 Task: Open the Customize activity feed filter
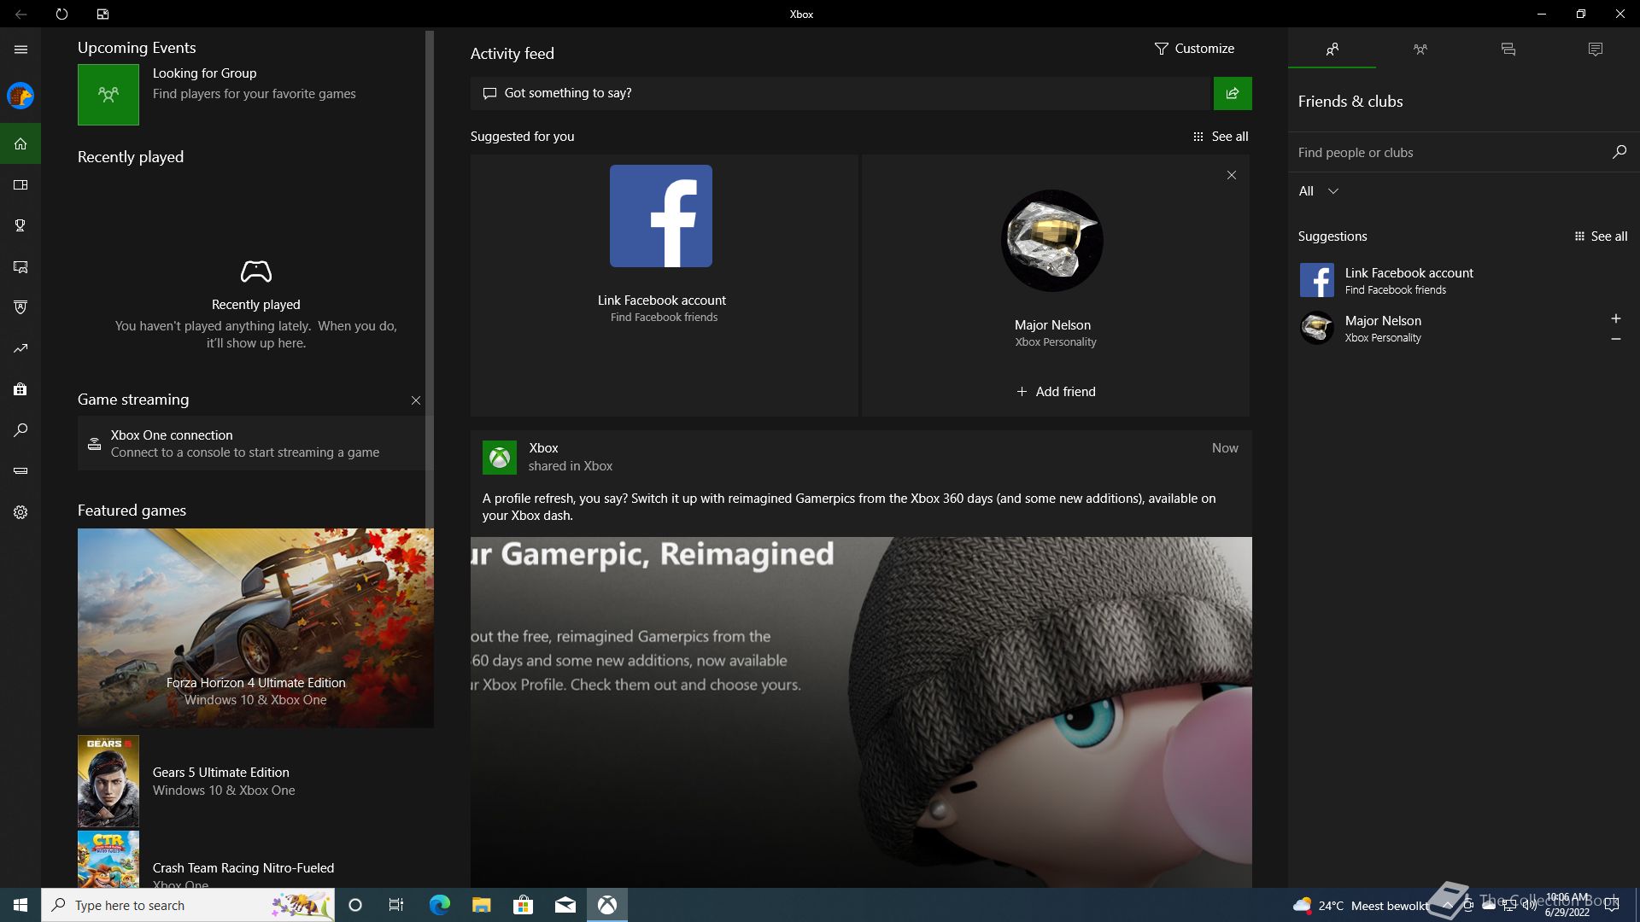click(x=1194, y=49)
